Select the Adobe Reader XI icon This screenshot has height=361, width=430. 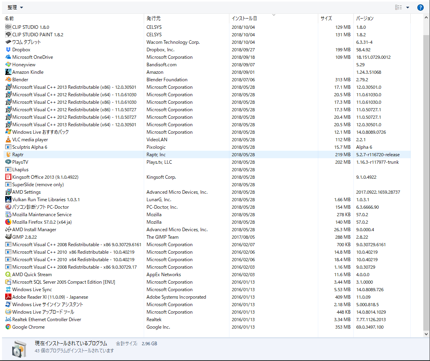(x=8, y=297)
